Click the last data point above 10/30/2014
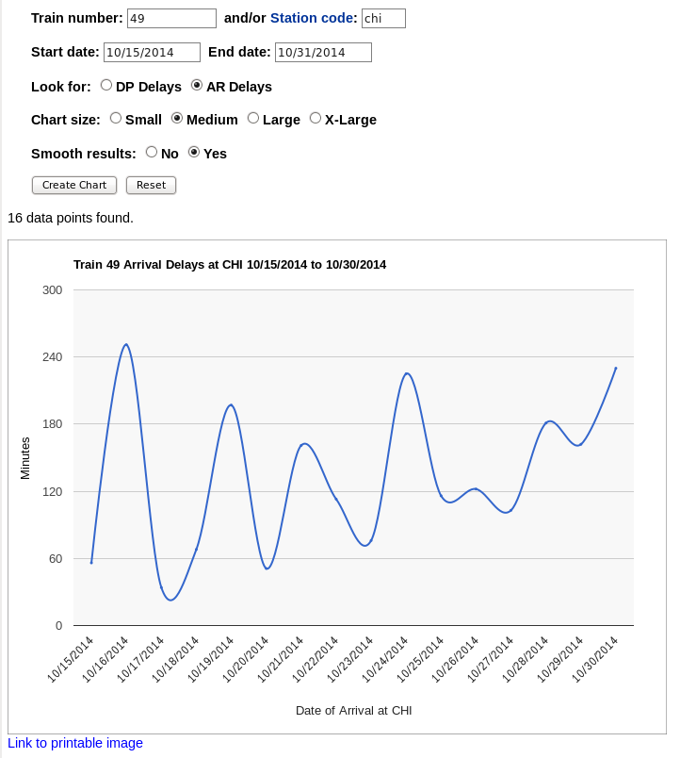680x758 pixels. (x=616, y=368)
